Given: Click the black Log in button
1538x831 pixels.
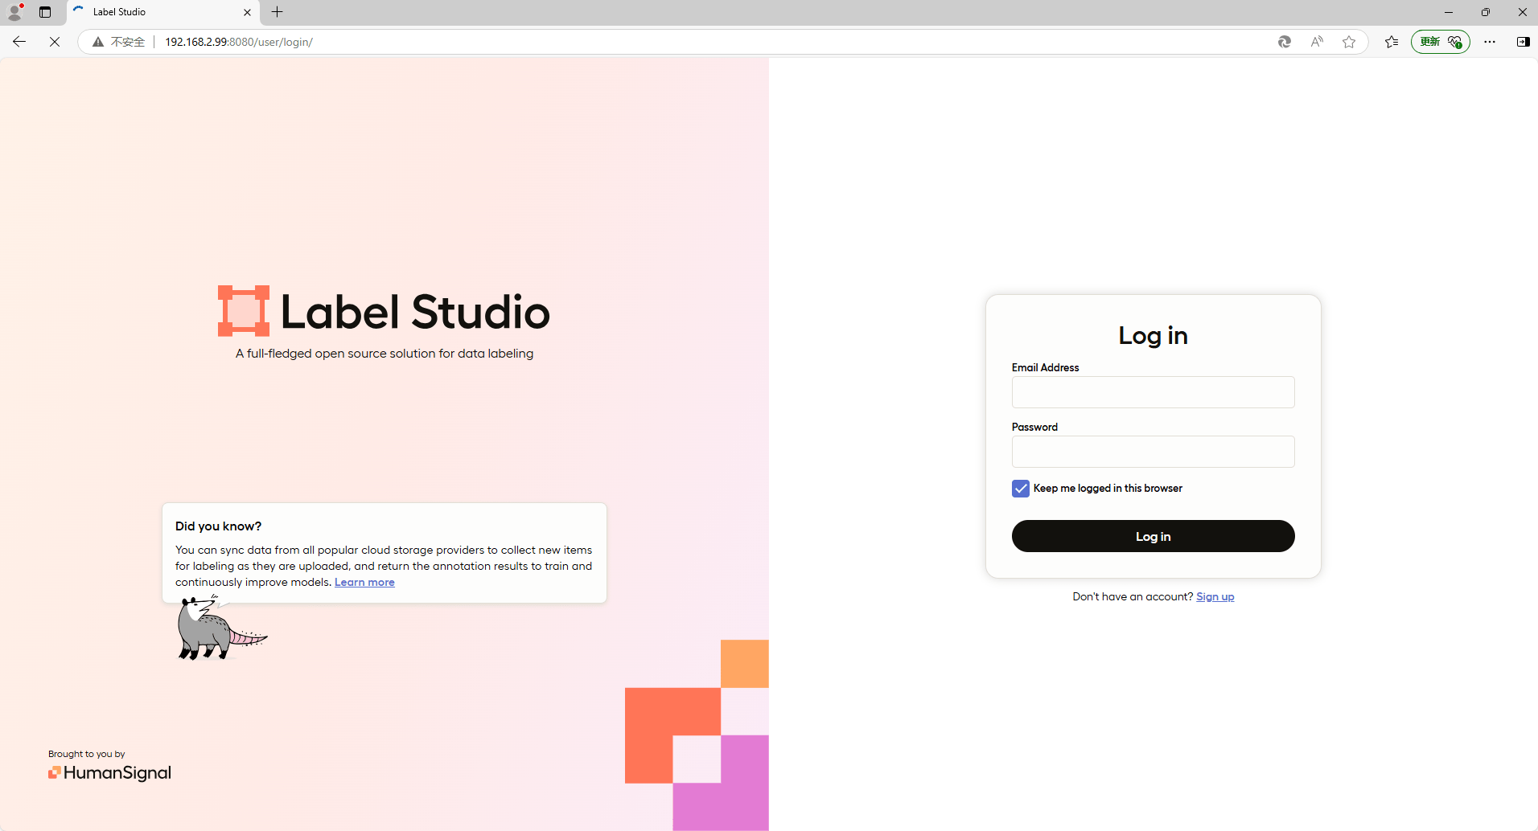Looking at the screenshot, I should [x=1153, y=536].
